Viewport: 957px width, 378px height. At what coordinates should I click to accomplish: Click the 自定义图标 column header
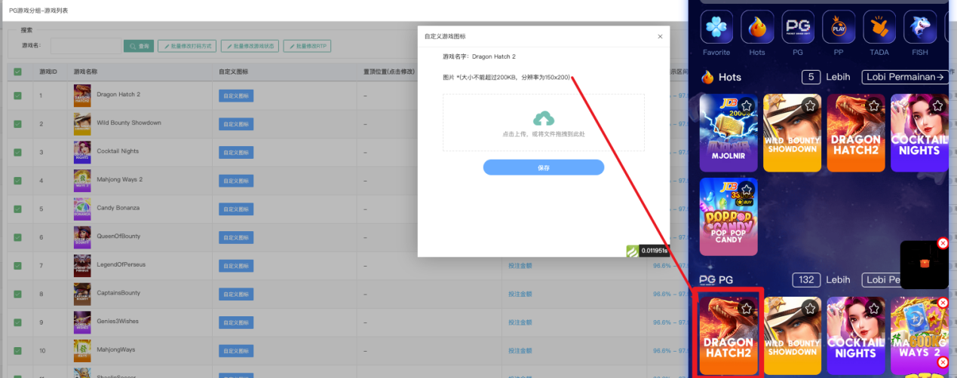[x=233, y=72]
